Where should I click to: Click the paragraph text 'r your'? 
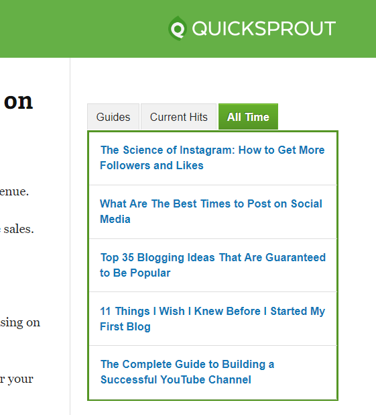17,379
